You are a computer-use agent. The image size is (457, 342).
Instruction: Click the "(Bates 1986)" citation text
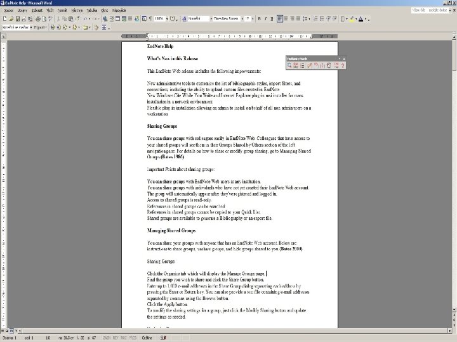tap(172, 157)
